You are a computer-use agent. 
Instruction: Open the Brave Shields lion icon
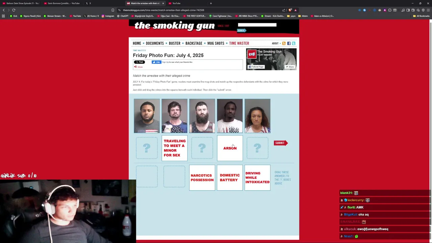[x=290, y=10]
